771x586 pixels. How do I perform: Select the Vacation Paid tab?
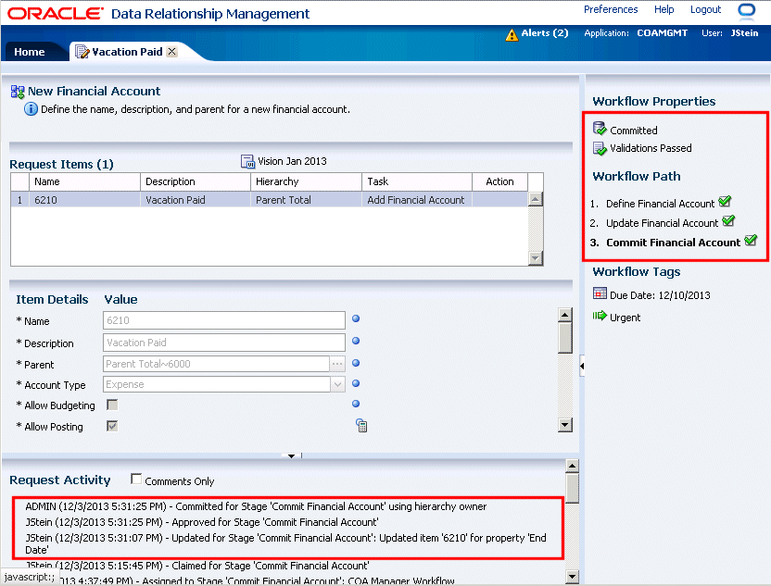[127, 52]
